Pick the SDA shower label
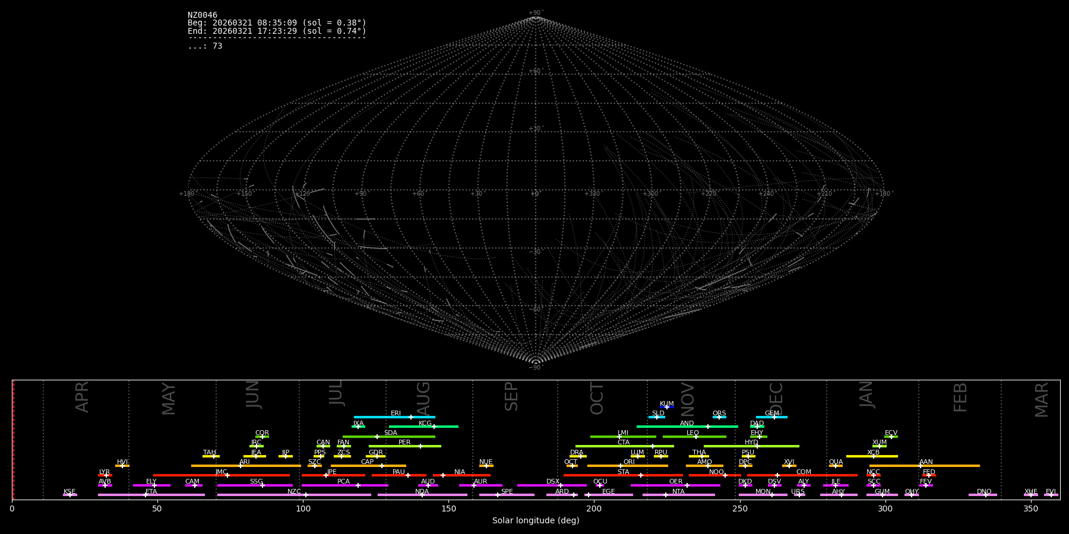1069x534 pixels. pos(391,433)
